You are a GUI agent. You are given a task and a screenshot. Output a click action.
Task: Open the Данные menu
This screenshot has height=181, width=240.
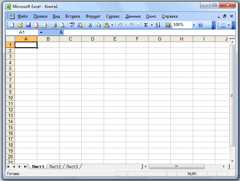pos(133,16)
